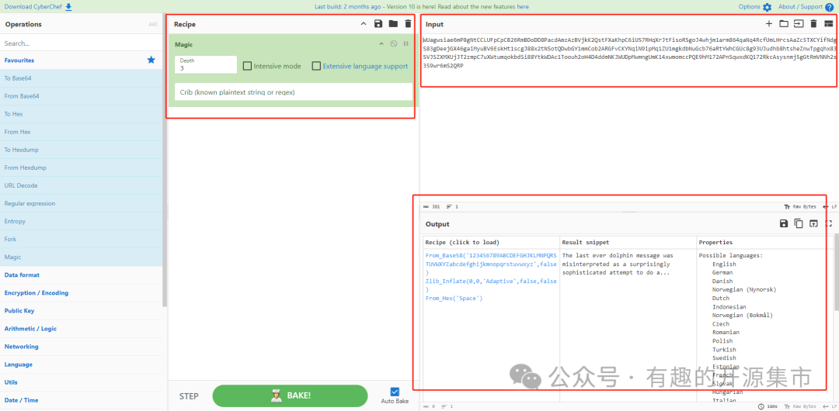Screen dimensions: 839x411
Task: Load a recipe via the folder icon
Action: click(x=393, y=24)
